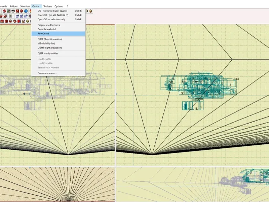Click the red M icon in the bottom toolbar row

(2, 21)
